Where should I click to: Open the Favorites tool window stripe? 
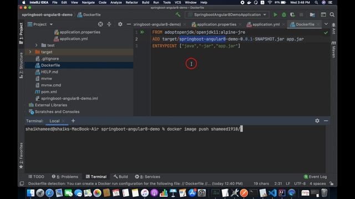[x=21, y=156]
